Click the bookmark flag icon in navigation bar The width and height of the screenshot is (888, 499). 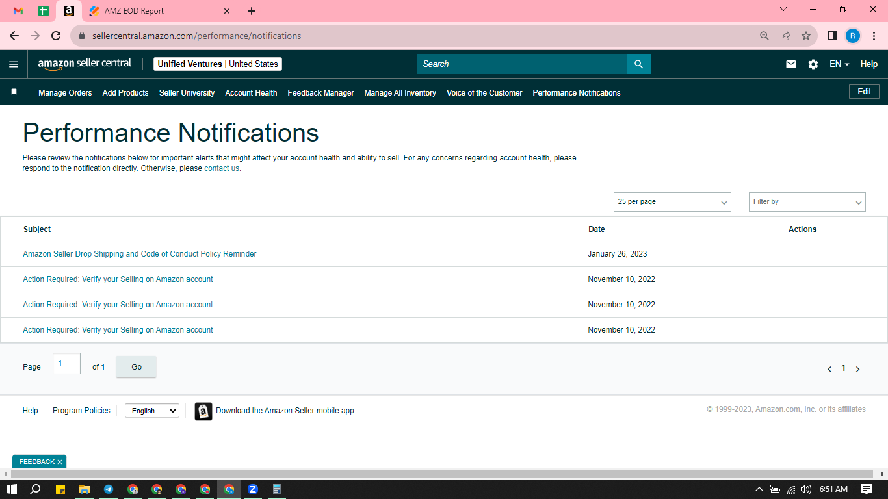click(x=14, y=92)
